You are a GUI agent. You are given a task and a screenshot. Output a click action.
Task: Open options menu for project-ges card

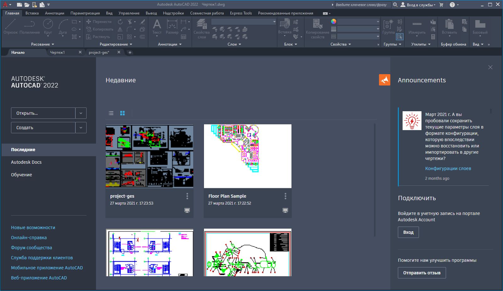pyautogui.click(x=187, y=196)
